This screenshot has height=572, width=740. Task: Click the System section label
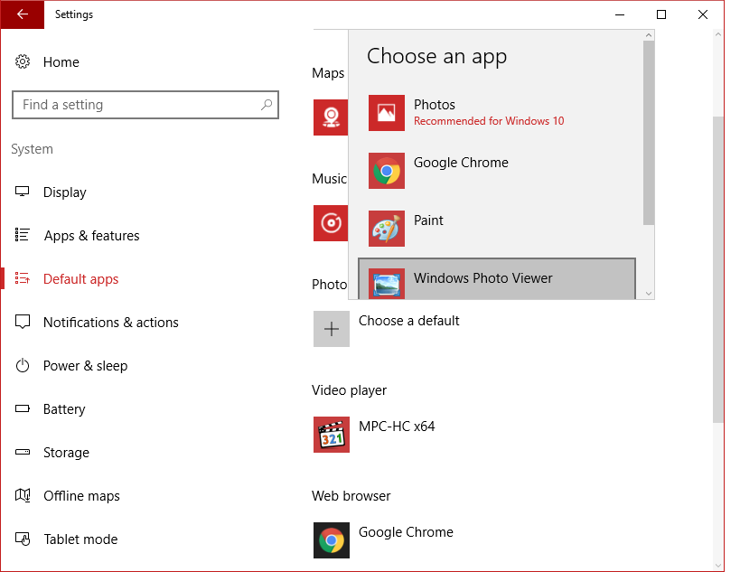point(32,149)
